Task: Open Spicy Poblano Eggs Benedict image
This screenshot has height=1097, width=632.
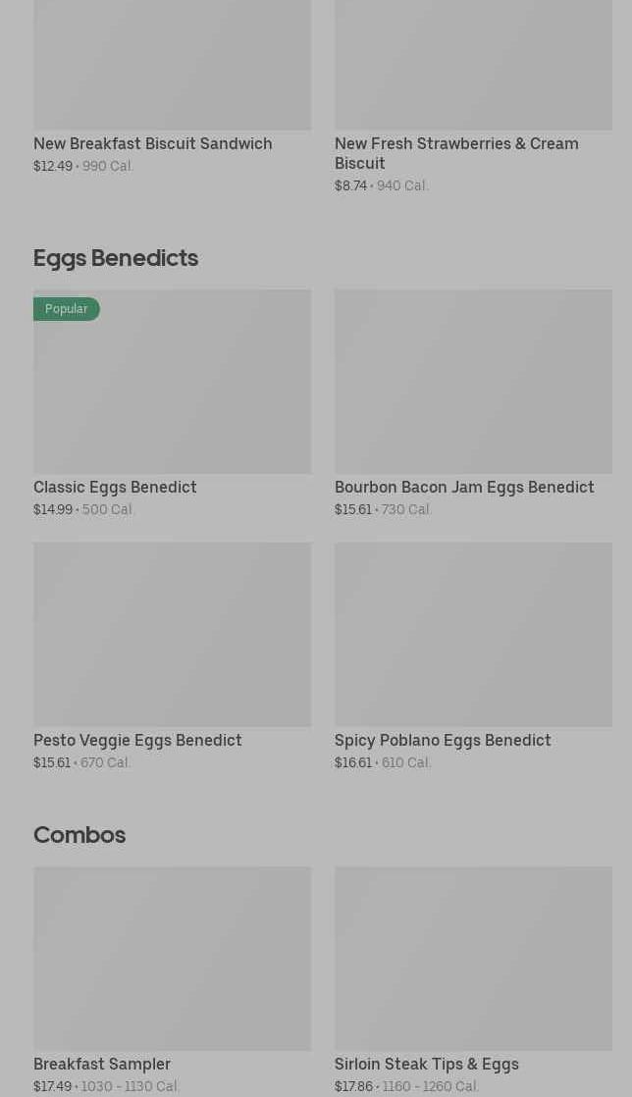Action: 473,634
